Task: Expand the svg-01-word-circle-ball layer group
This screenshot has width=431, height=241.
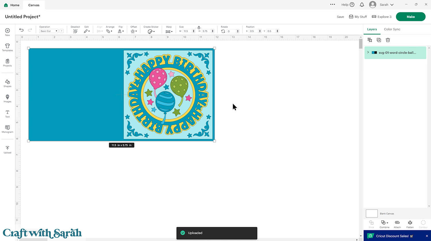Action: click(x=368, y=53)
